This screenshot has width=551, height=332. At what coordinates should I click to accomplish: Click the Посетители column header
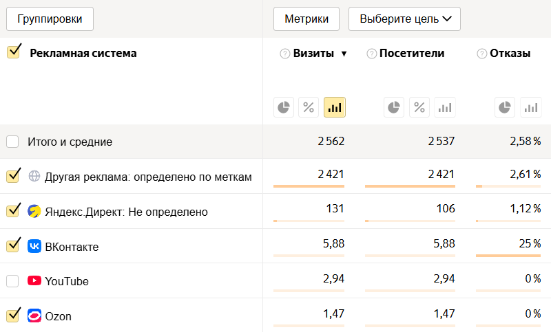[412, 54]
